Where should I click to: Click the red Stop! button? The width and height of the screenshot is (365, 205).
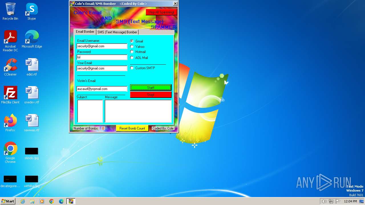pos(151,95)
